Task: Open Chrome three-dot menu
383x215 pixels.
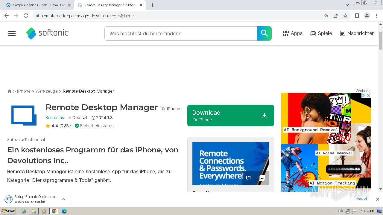Action: pos(376,16)
